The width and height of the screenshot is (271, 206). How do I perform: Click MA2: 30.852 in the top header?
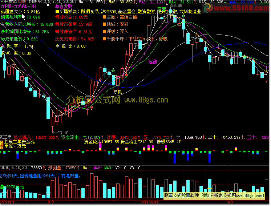coord(122,2)
